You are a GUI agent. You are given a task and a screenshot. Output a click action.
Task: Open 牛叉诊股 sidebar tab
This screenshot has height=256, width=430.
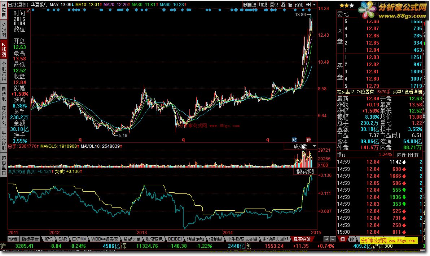tap(4, 141)
